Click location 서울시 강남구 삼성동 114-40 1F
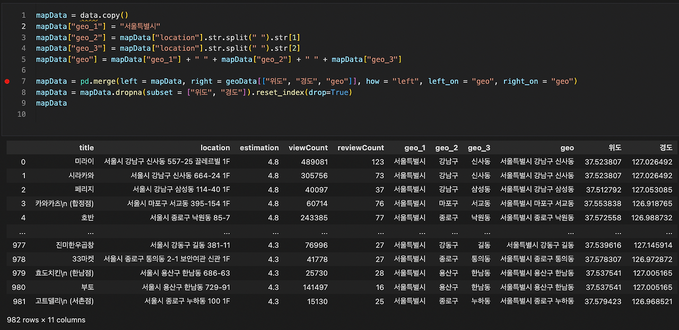 [x=181, y=189]
